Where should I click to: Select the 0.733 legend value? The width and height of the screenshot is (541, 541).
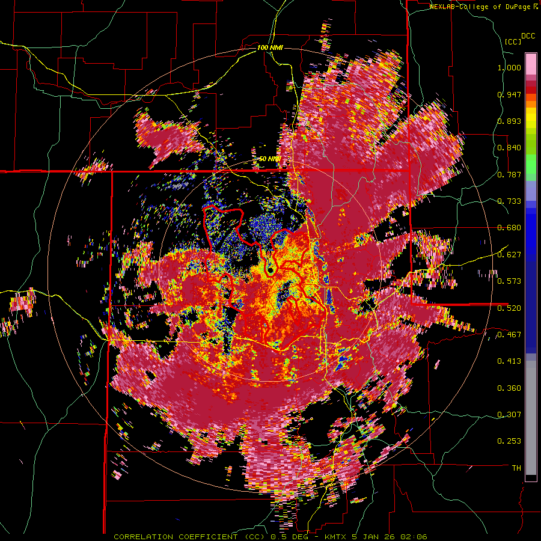[x=509, y=201]
